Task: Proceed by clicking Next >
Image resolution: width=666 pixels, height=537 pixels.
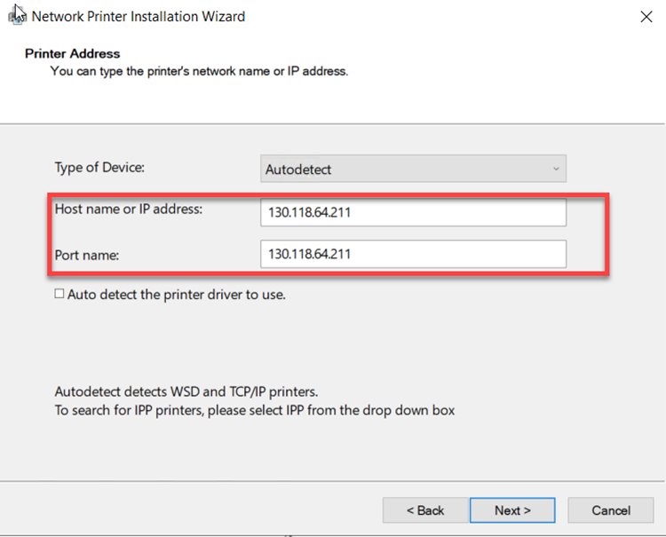Action: coord(512,510)
